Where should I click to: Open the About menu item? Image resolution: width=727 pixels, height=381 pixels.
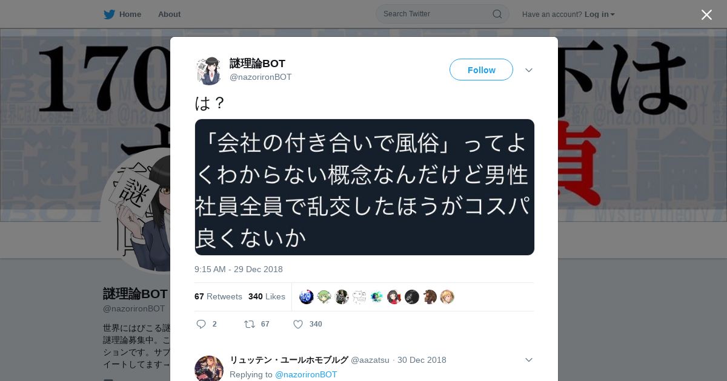(169, 14)
